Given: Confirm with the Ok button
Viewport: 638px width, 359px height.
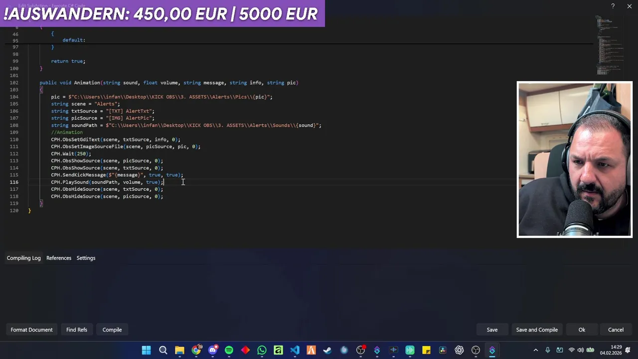Looking at the screenshot, I should click(582, 330).
